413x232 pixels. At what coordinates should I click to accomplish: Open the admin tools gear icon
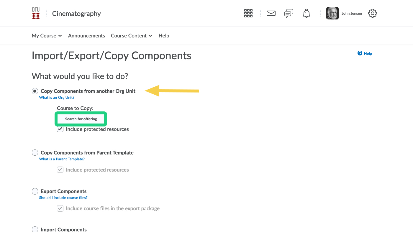tap(373, 13)
